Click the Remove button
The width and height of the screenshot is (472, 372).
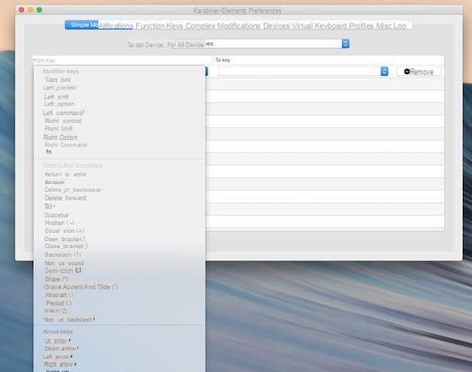point(419,72)
